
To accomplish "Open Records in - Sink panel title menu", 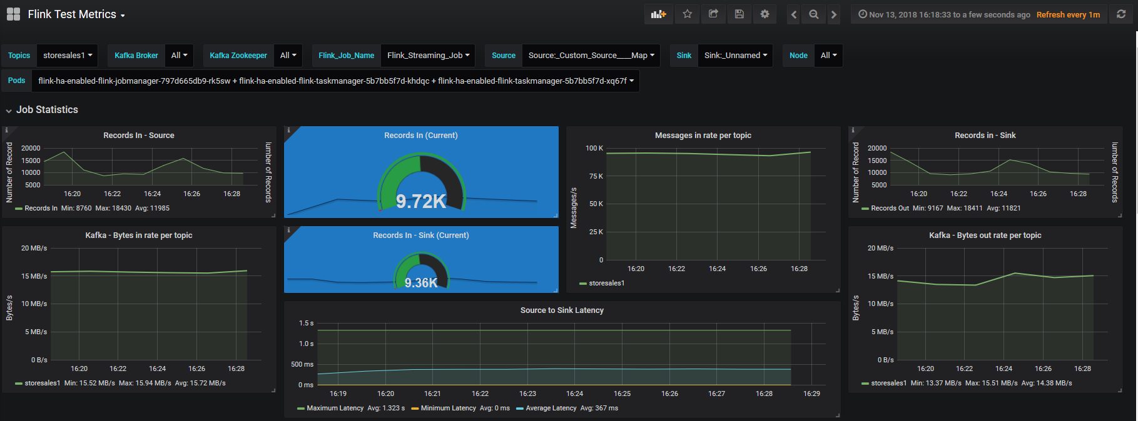I will pos(985,136).
